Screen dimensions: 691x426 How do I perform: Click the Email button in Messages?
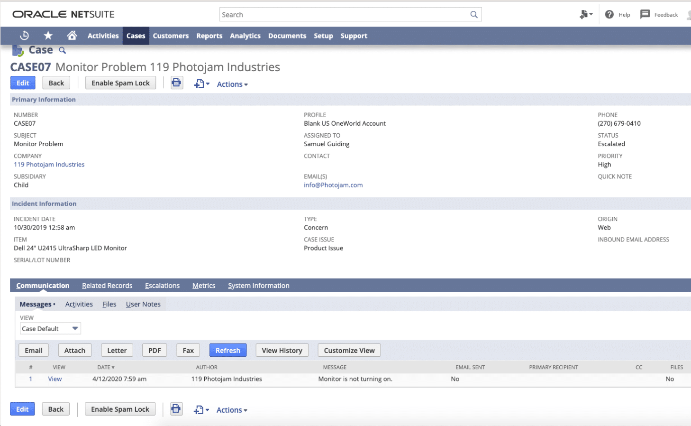click(x=34, y=350)
